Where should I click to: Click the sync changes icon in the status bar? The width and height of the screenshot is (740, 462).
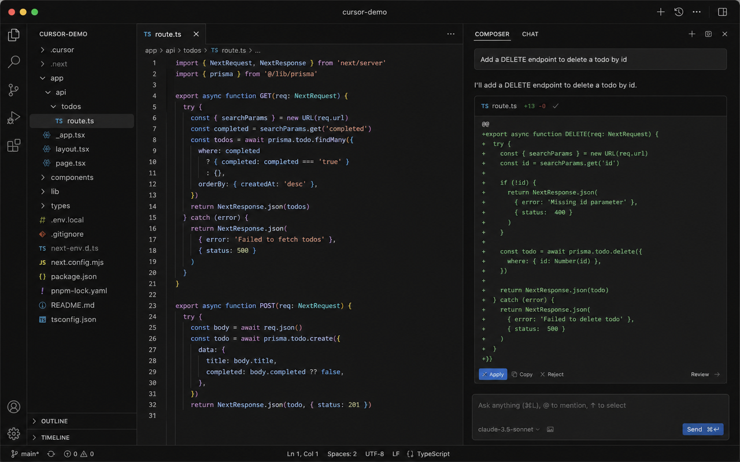[x=51, y=454]
